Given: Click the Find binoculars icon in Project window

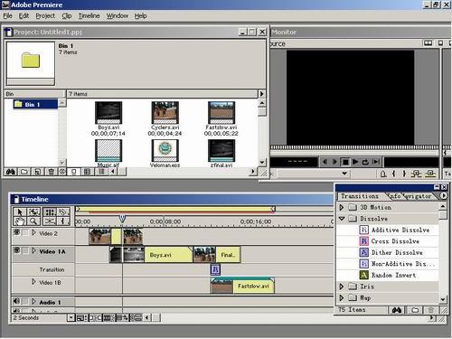Looking at the screenshot, I should (11, 172).
